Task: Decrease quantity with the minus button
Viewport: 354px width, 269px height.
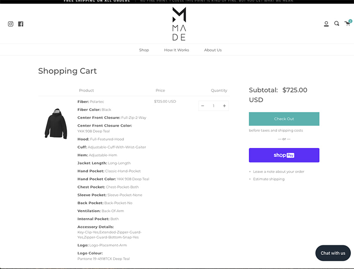Action: 203,106
